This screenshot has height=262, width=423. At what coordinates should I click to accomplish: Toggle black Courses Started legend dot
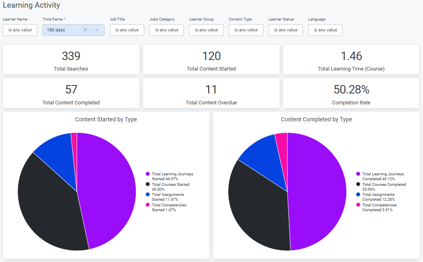point(147,184)
